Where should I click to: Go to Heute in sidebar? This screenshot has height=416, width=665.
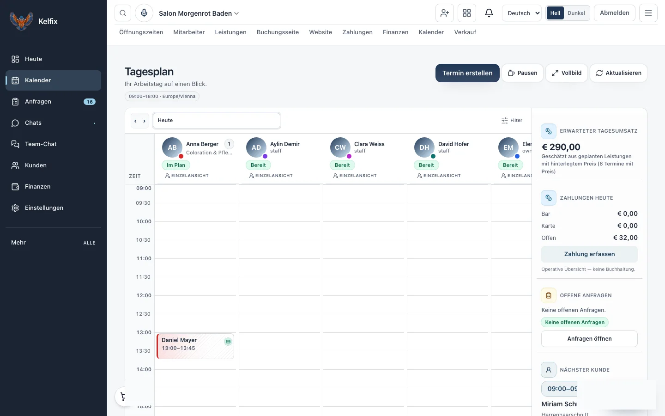coord(53,59)
